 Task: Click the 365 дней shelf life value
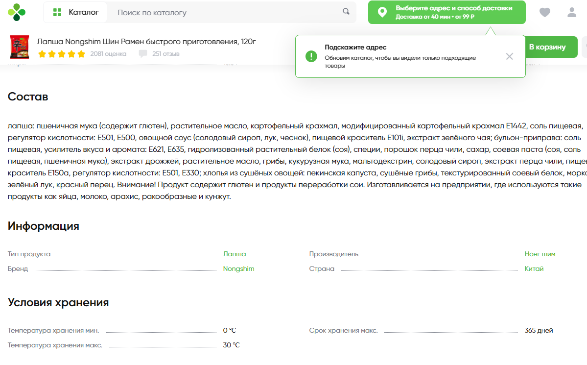[539, 331]
